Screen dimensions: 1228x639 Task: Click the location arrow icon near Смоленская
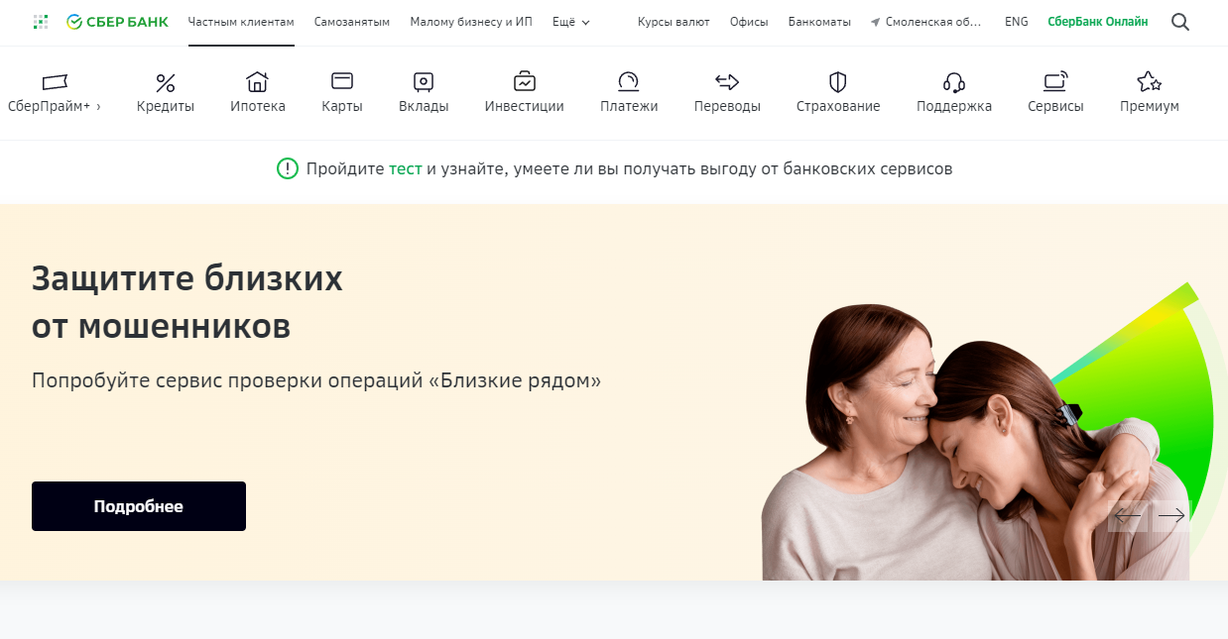click(875, 22)
